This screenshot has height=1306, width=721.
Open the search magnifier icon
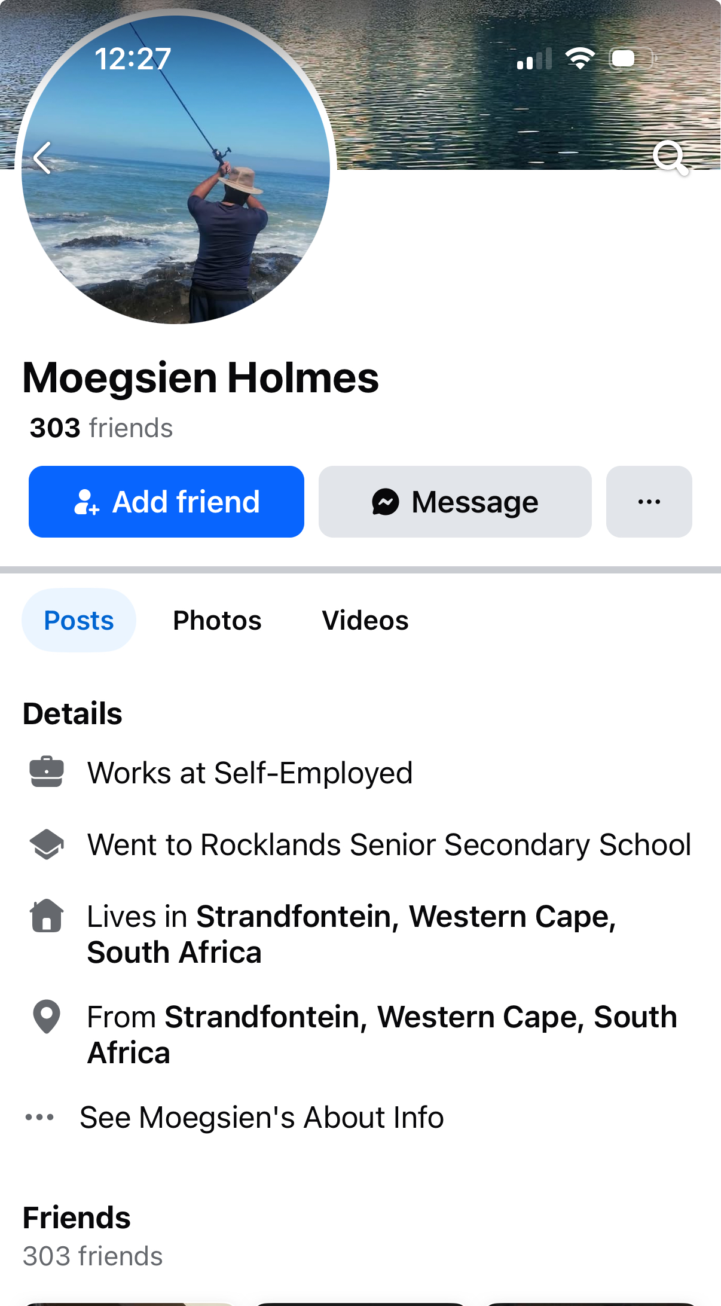pyautogui.click(x=669, y=158)
